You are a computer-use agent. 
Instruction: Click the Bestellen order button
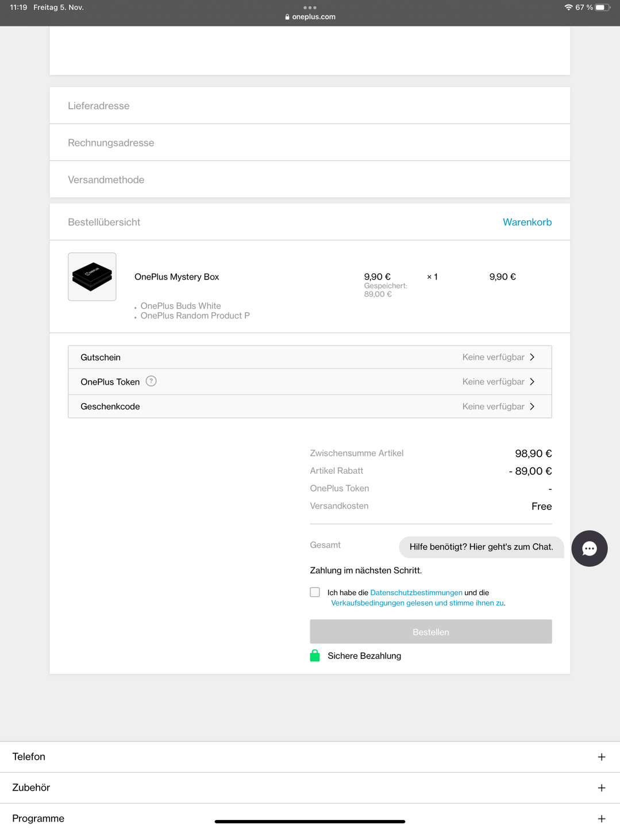tap(431, 631)
